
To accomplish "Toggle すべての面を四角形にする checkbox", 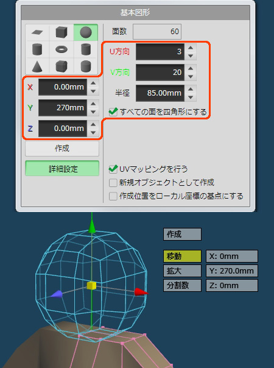I will point(113,111).
